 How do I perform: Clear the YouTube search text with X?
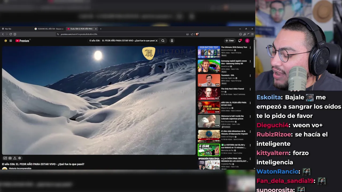pos(157,41)
